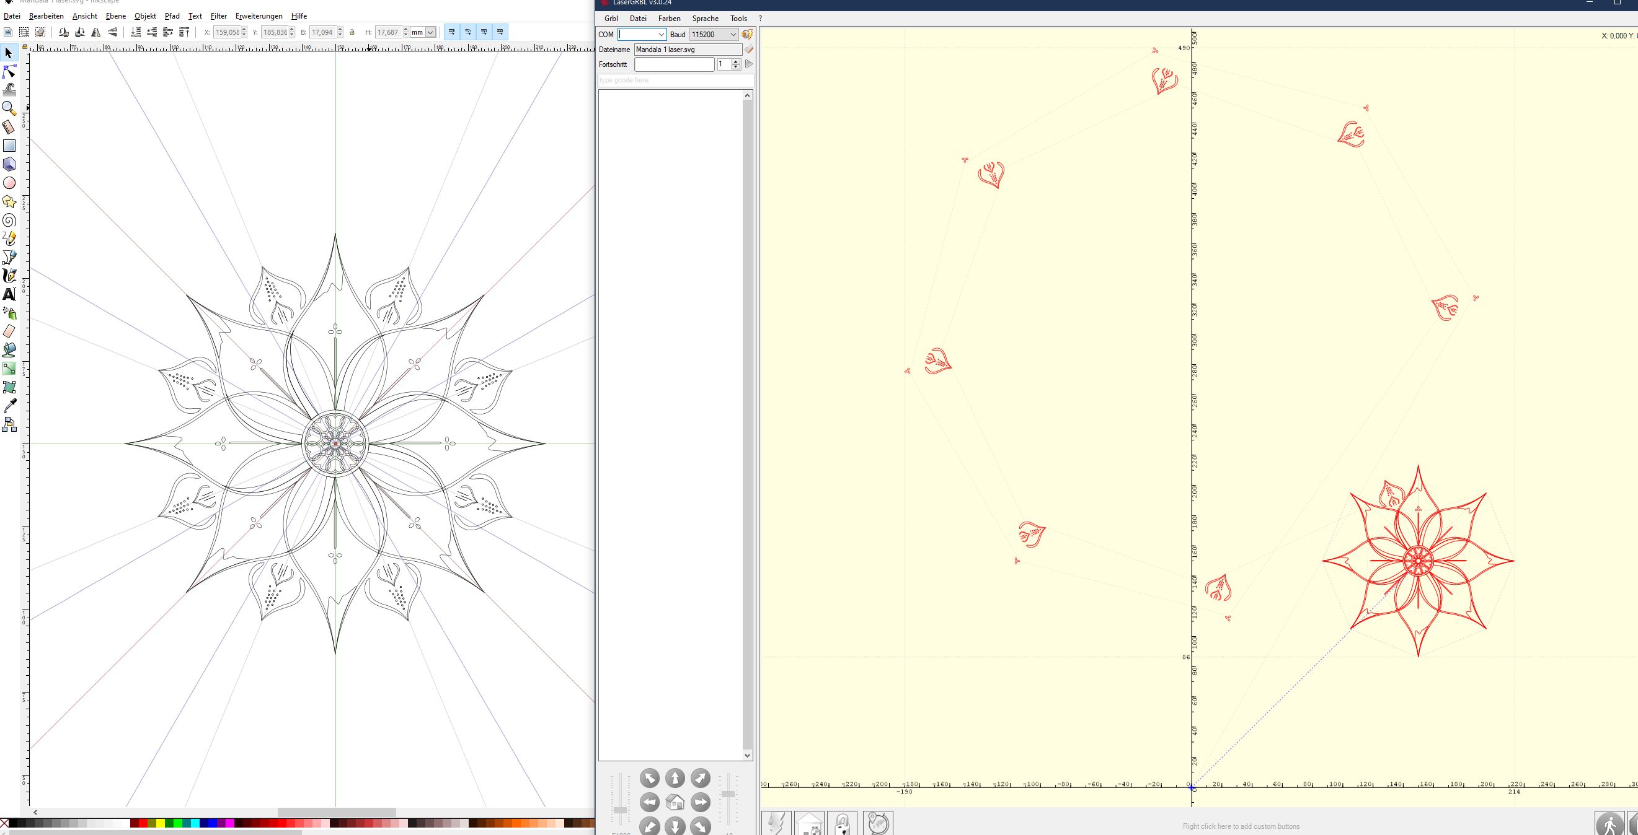Select the Text tool in Inkscape
Viewport: 1638px width, 835px height.
9,294
